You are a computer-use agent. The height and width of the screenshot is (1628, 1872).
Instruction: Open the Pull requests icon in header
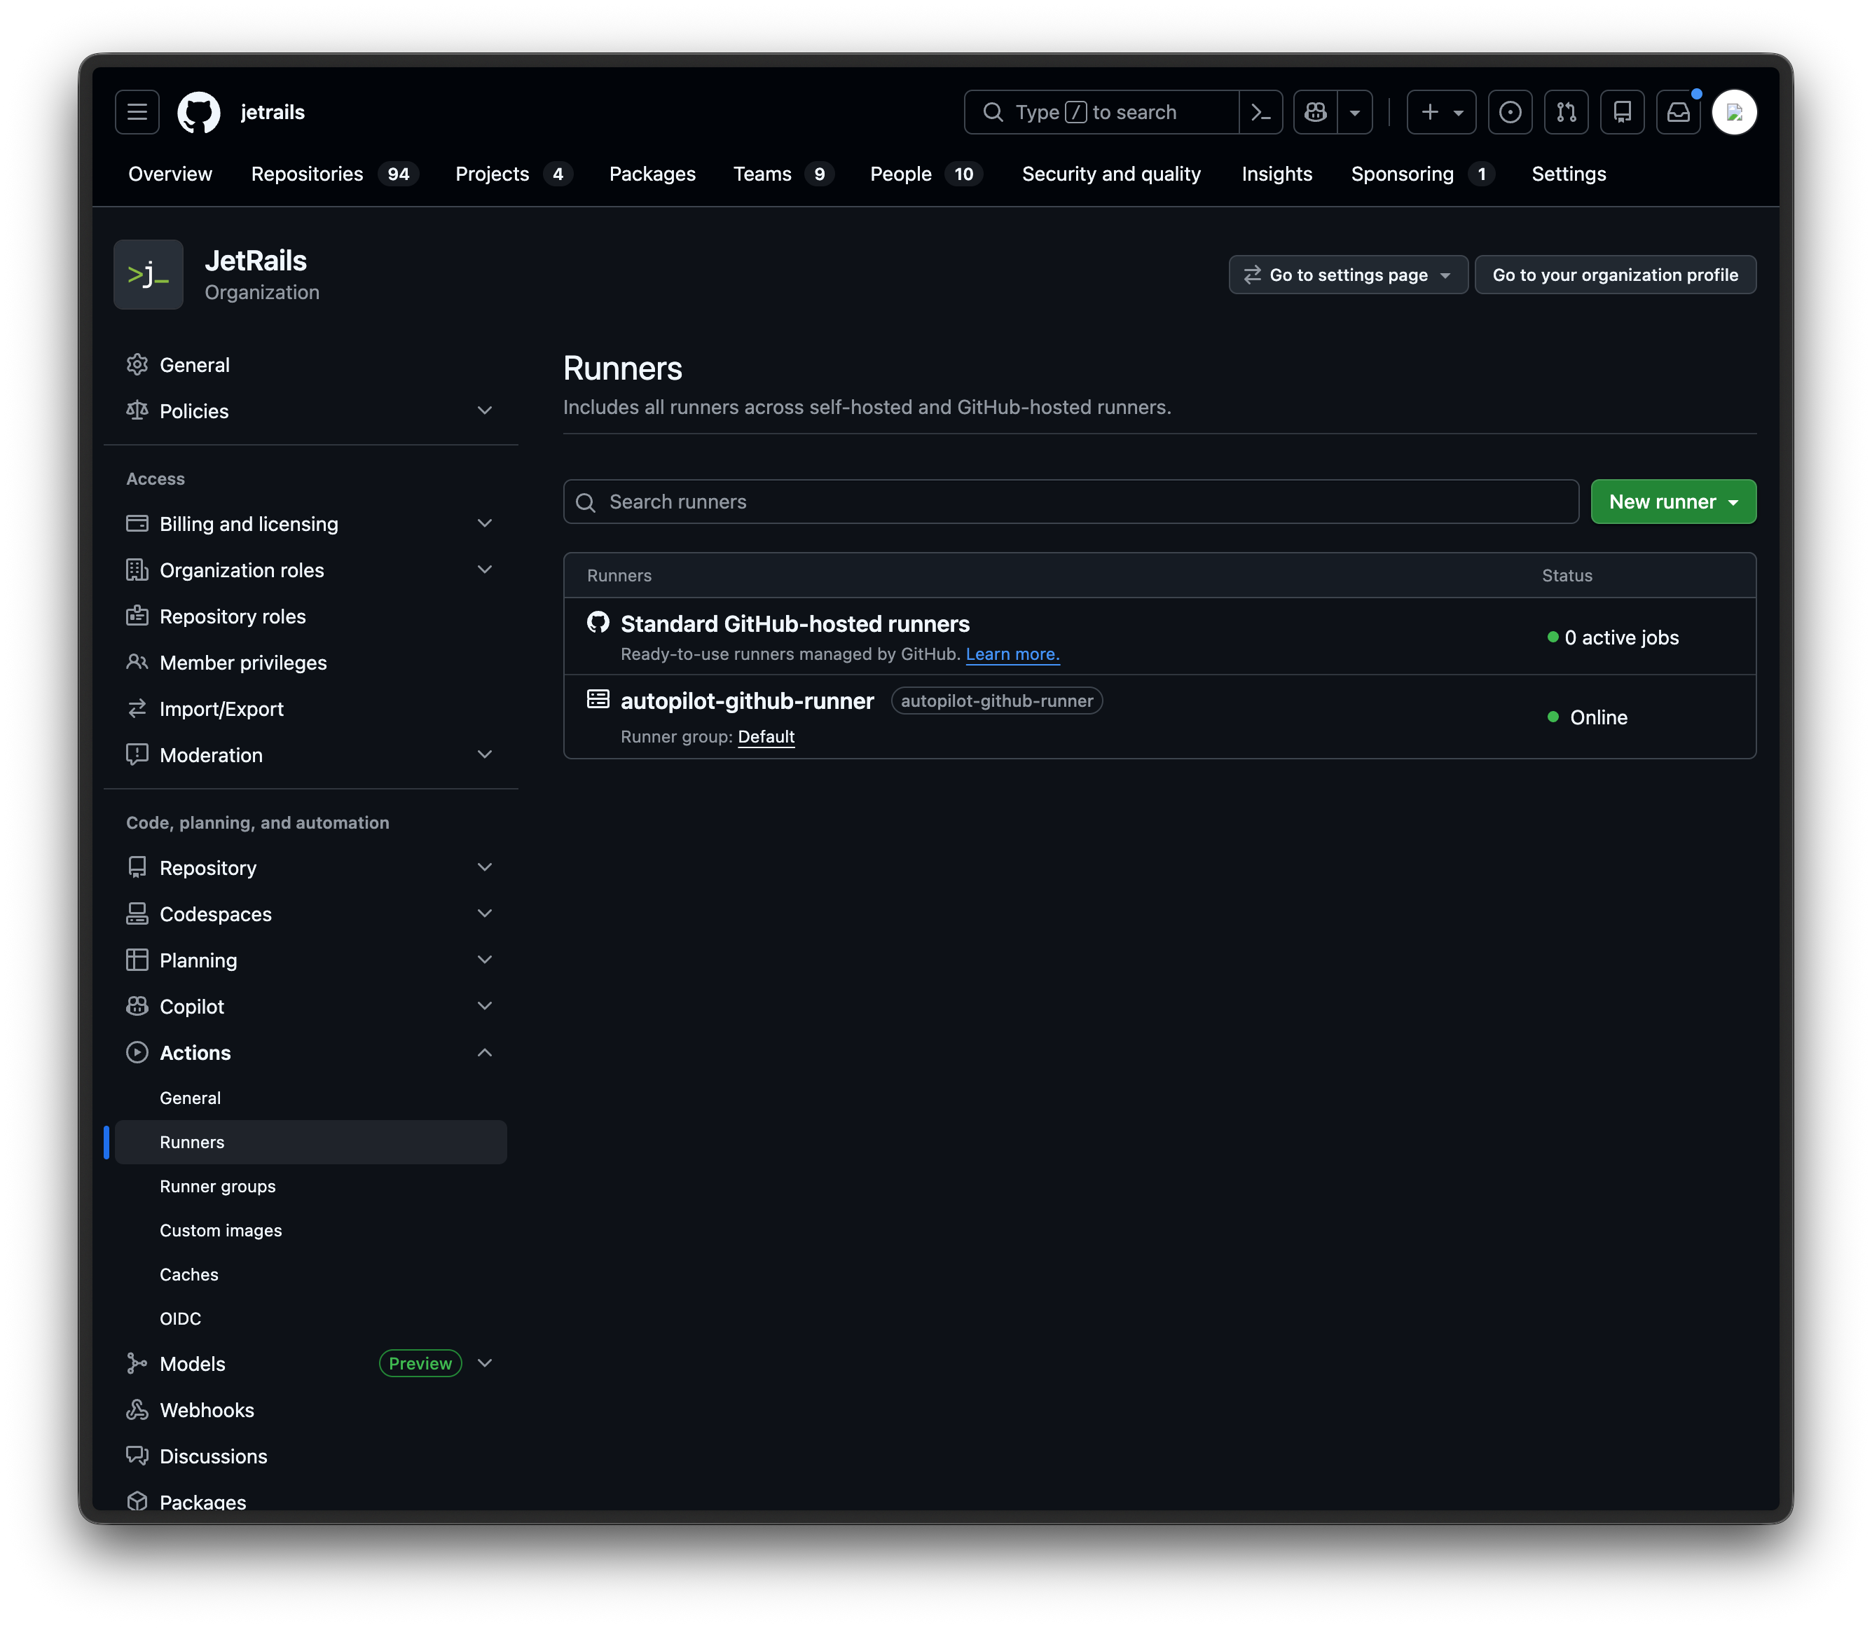tap(1566, 112)
